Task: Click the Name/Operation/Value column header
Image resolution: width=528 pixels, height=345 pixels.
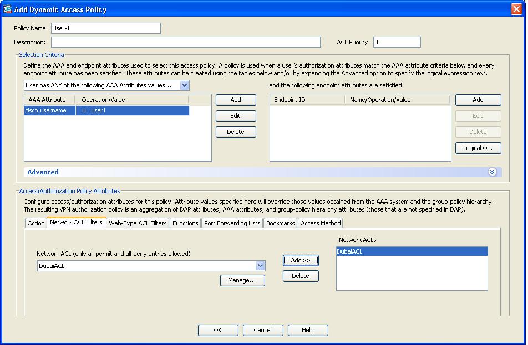Action: coord(397,100)
